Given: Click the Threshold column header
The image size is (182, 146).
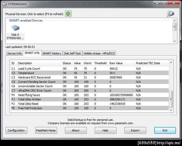Looking at the screenshot, I should pyautogui.click(x=100, y=63).
